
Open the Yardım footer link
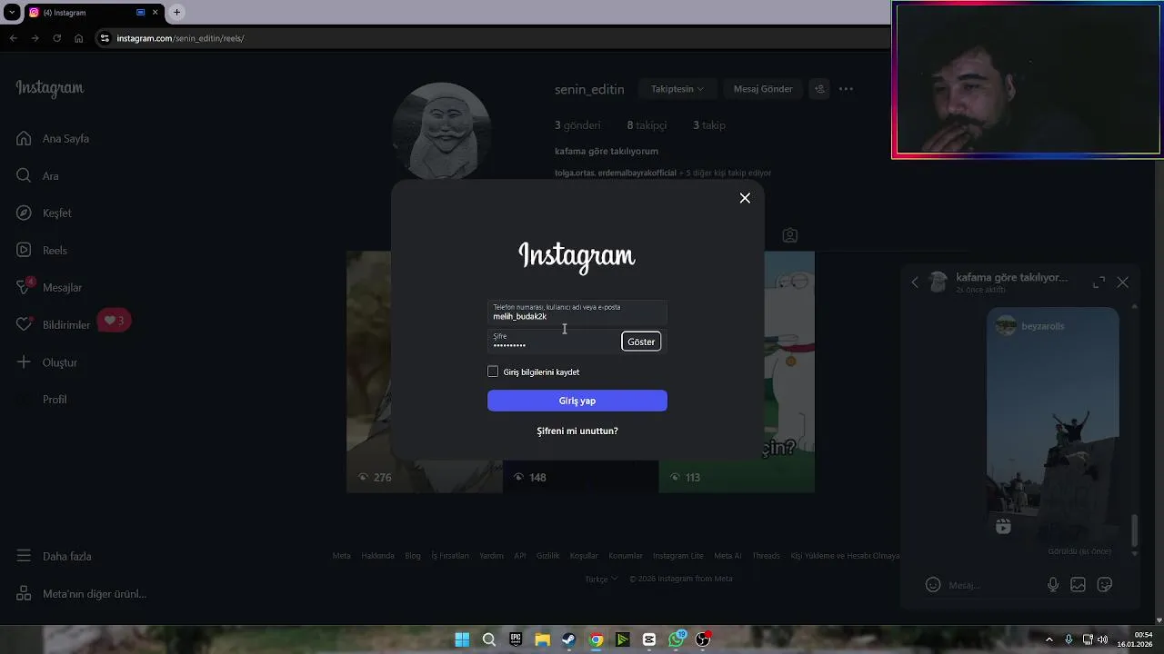[x=491, y=556]
